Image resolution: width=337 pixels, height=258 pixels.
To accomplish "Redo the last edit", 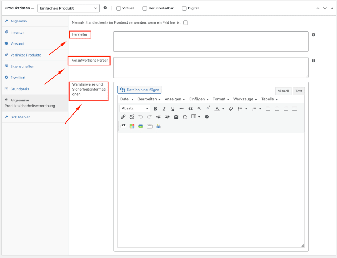I will [149, 117].
